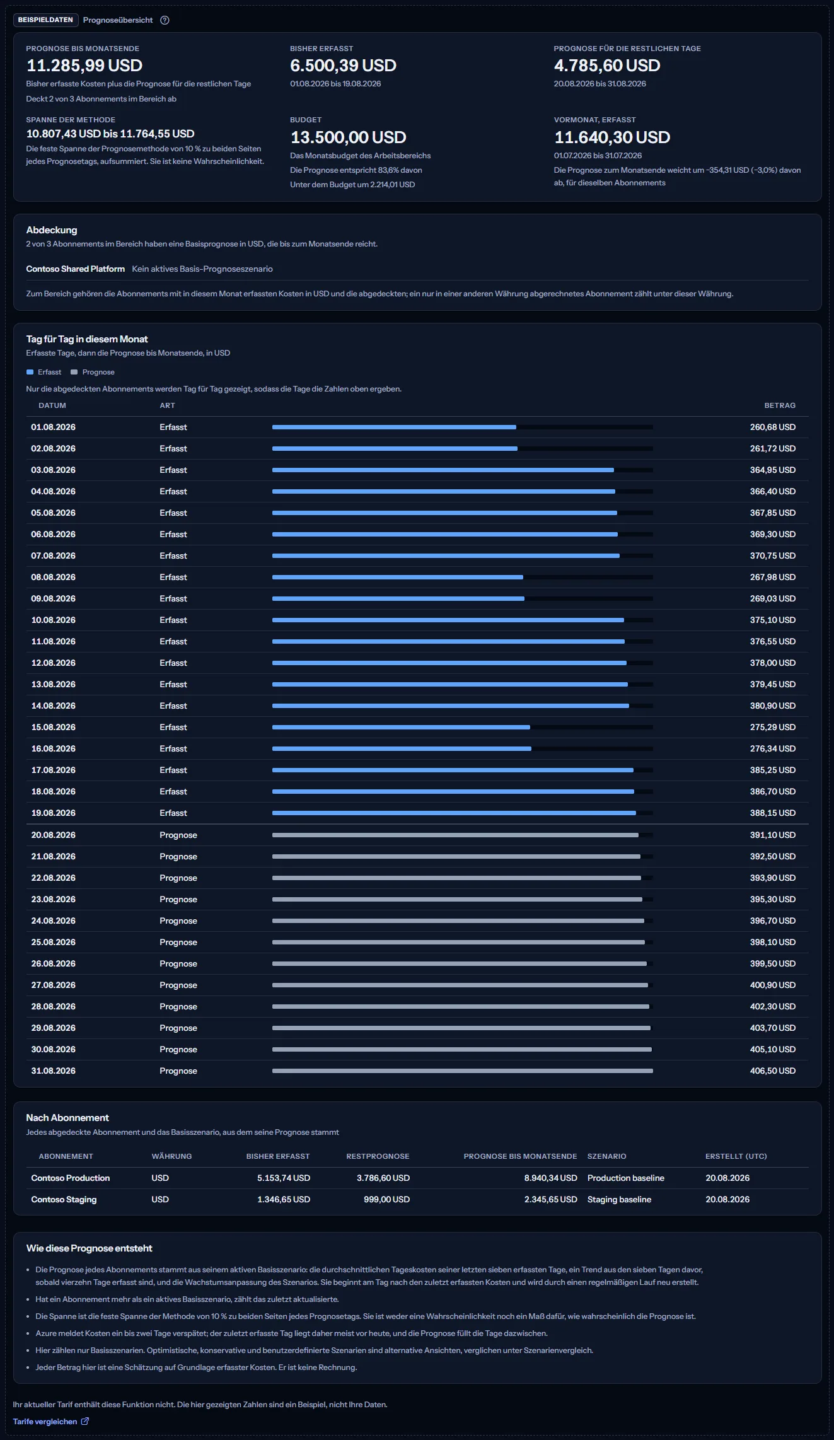The image size is (834, 1440).
Task: Click the 385,25 USD amount
Action: point(773,770)
